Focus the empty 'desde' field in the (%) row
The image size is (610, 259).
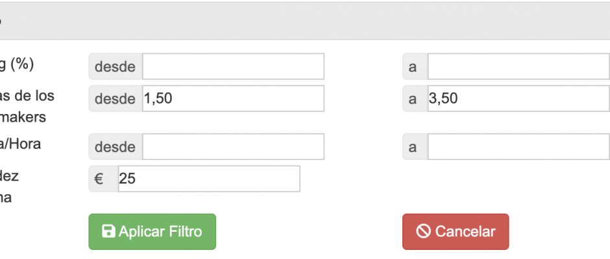233,67
